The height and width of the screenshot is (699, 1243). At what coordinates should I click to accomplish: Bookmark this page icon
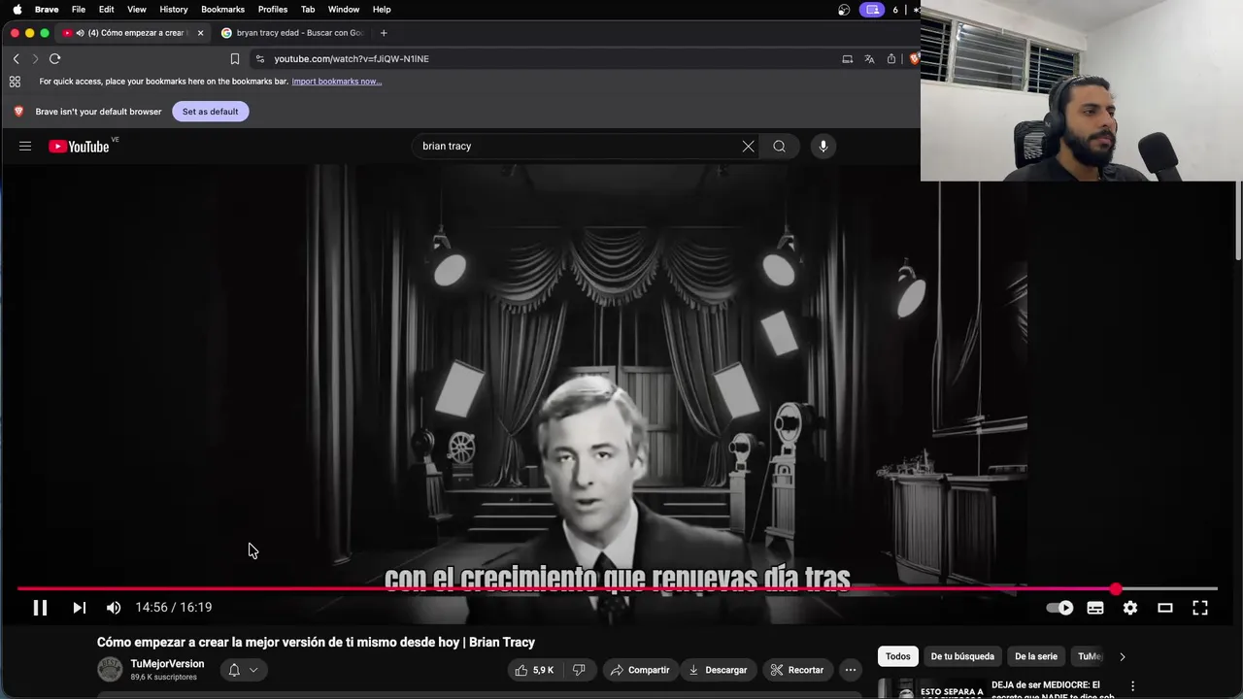(235, 59)
